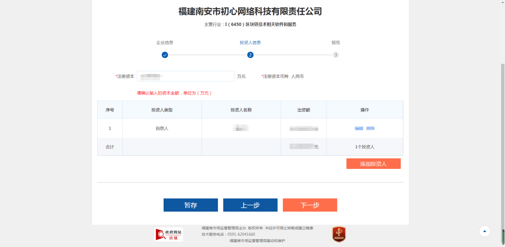Click the 暂存 button

click(x=191, y=205)
